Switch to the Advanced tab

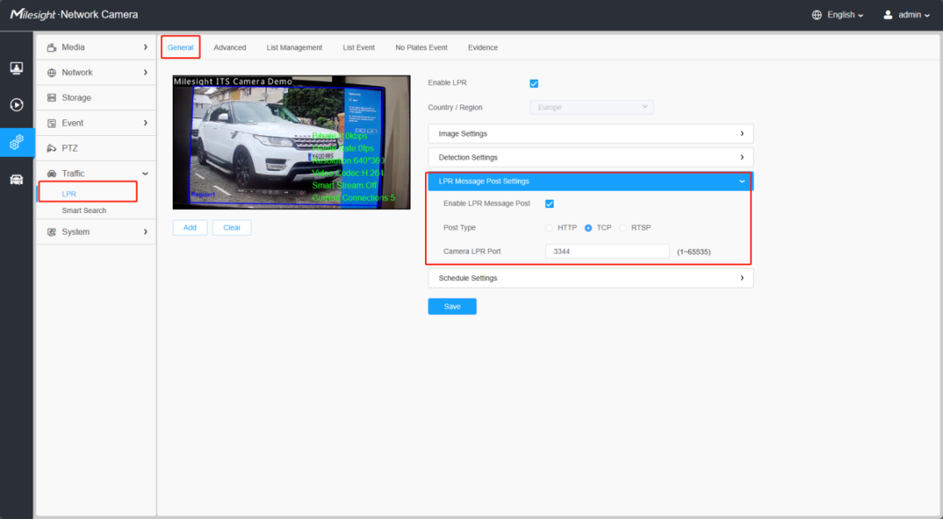coord(230,47)
